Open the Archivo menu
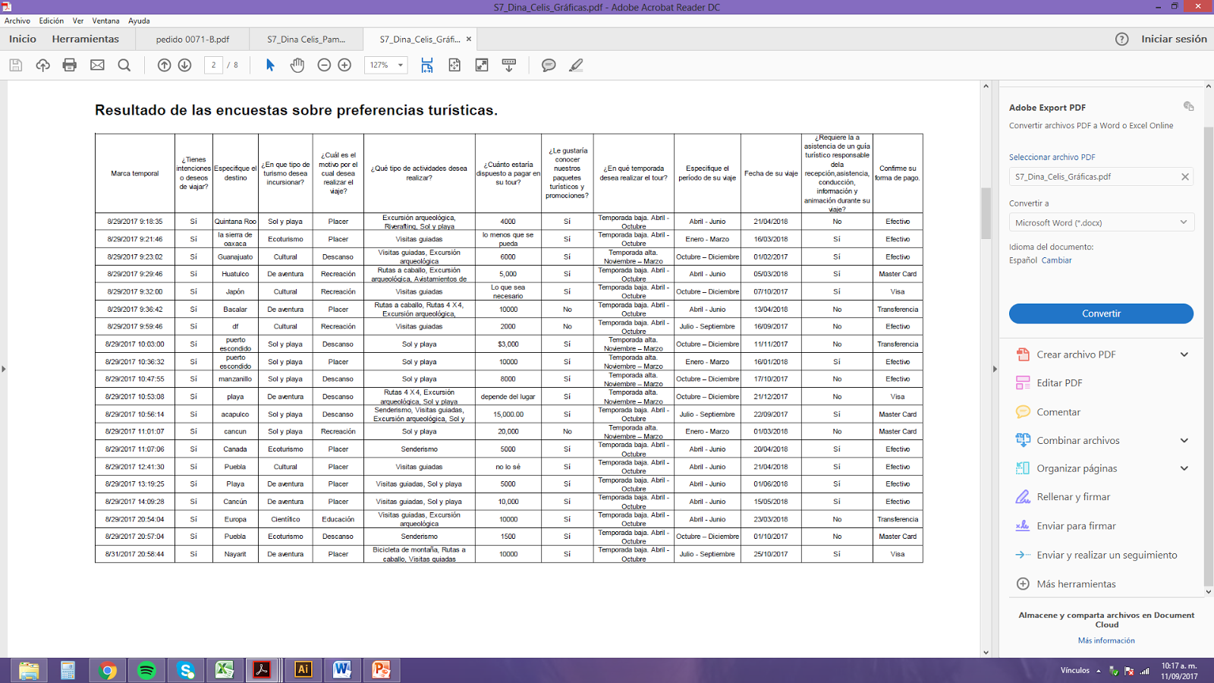The width and height of the screenshot is (1214, 683). 17,21
